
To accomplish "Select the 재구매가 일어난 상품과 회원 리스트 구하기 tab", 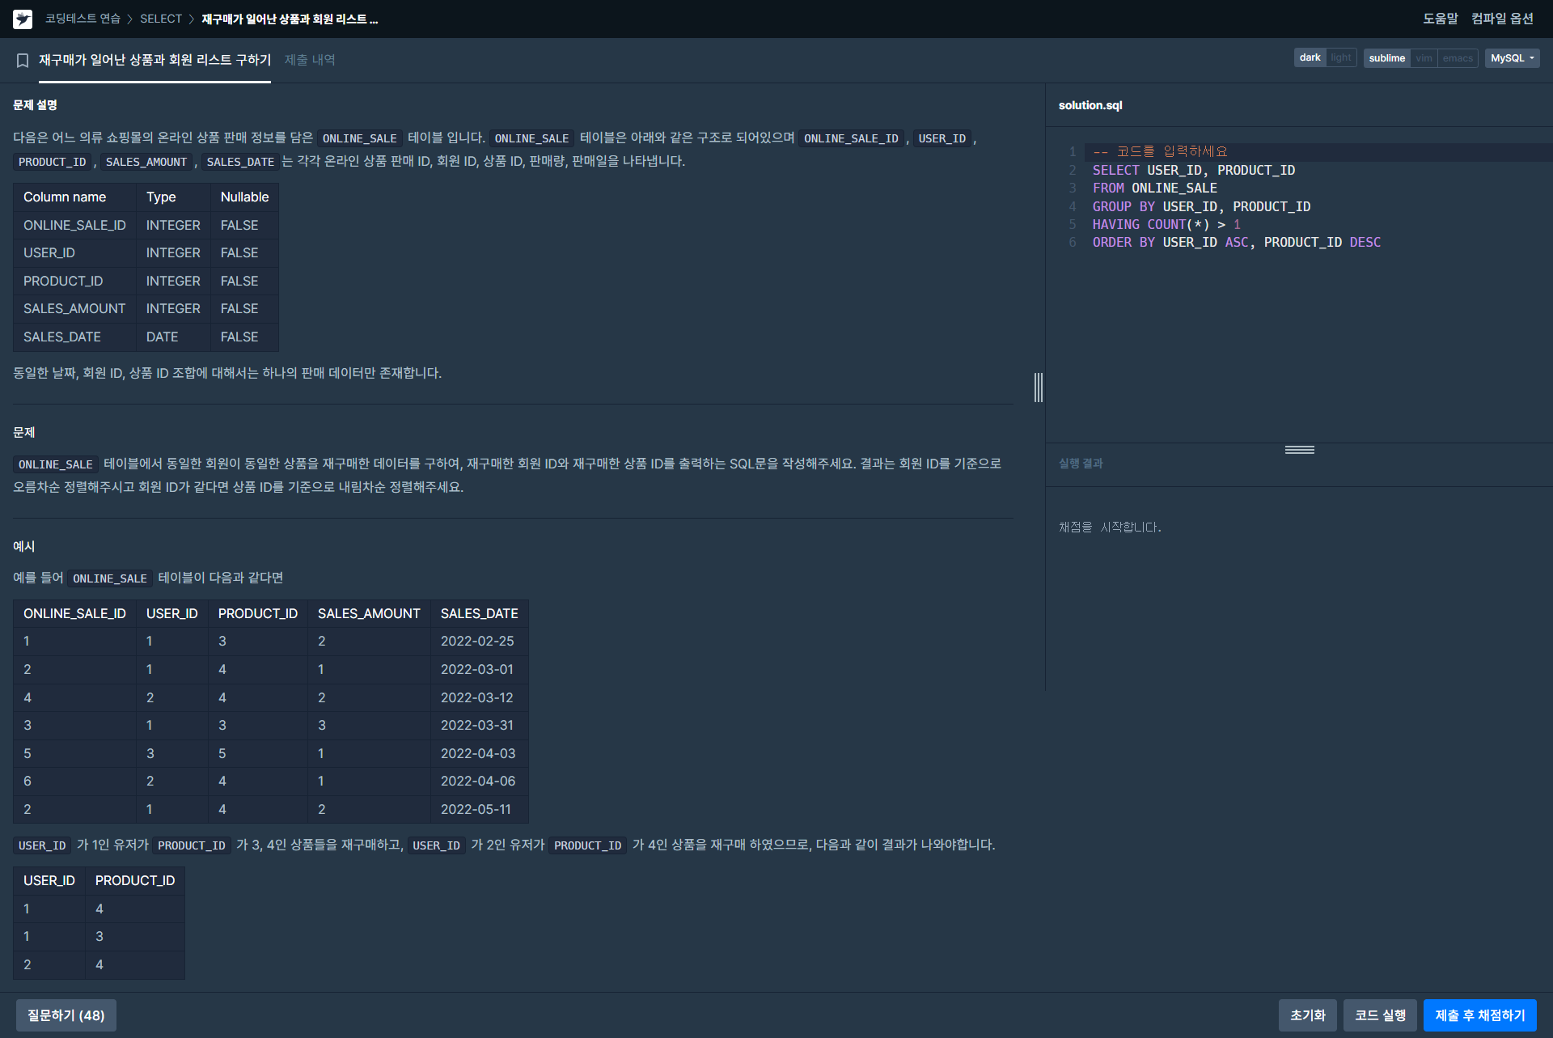I will coord(154,60).
